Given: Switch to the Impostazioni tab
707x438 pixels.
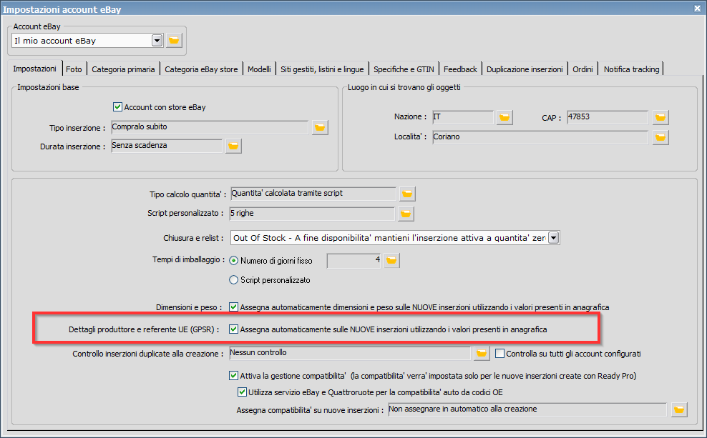Looking at the screenshot, I should click(x=35, y=69).
